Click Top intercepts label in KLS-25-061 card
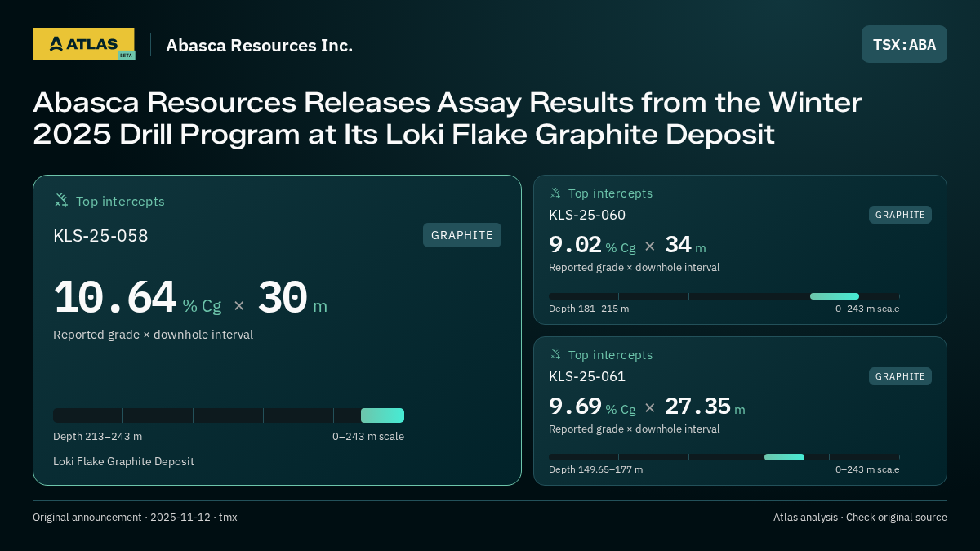Screen dimensions: 980x551 click(x=610, y=355)
